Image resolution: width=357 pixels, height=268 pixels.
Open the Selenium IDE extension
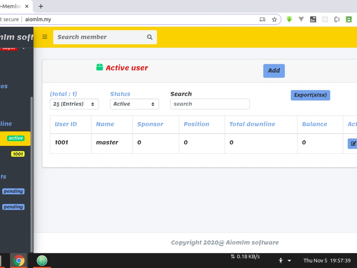(313, 19)
